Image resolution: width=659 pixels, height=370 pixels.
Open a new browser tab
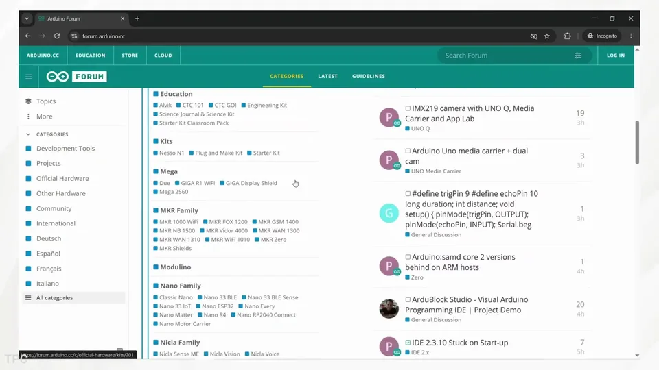tap(137, 18)
